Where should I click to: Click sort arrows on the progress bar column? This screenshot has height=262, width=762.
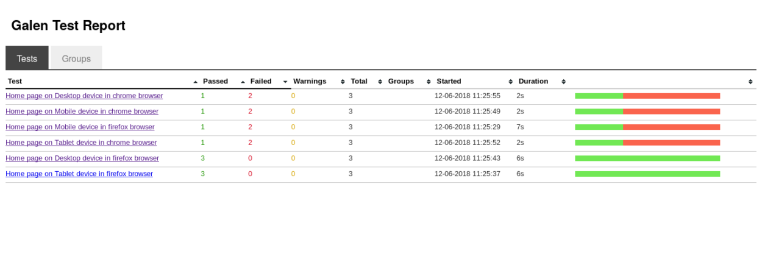750,82
